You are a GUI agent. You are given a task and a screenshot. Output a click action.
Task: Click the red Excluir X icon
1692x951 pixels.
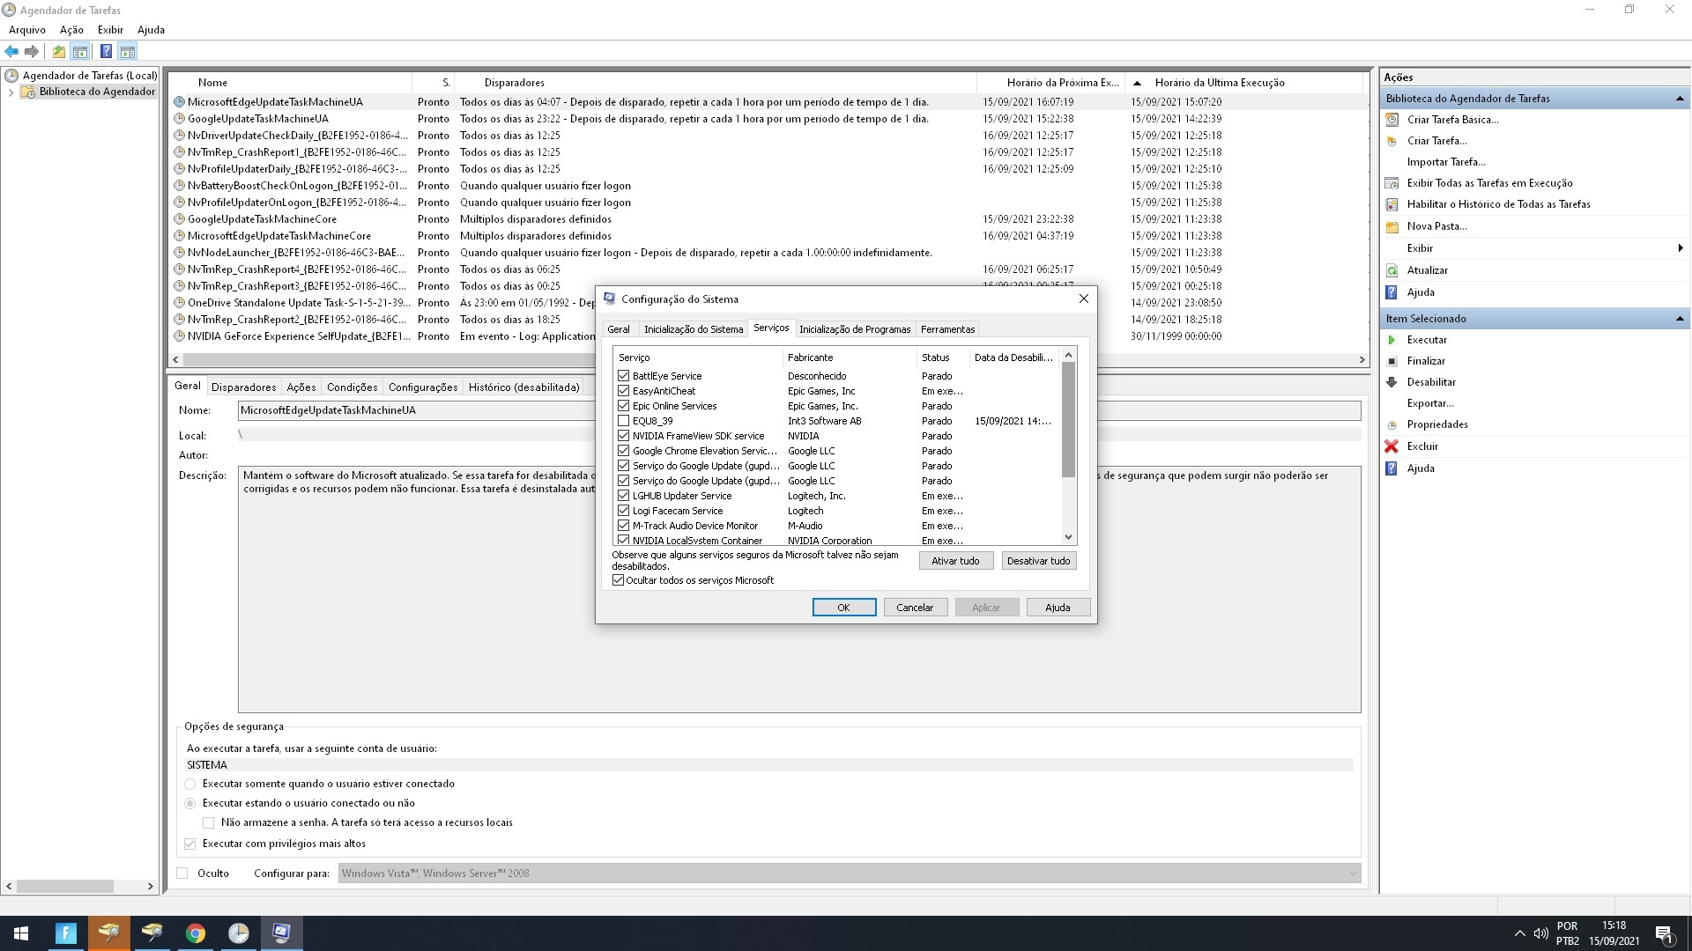(1391, 446)
